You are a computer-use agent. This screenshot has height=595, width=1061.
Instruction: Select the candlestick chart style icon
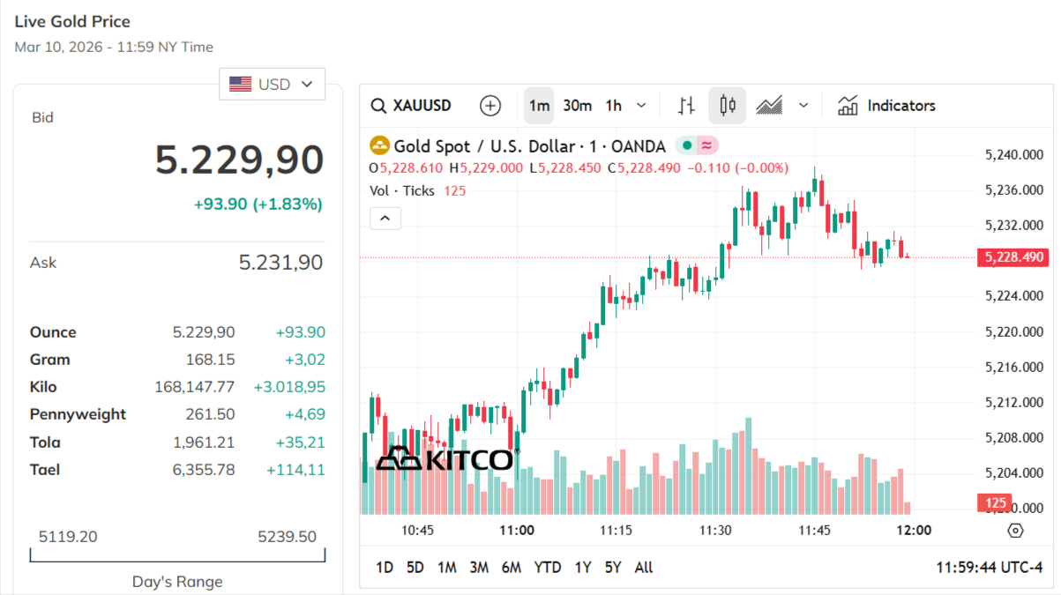(x=727, y=105)
